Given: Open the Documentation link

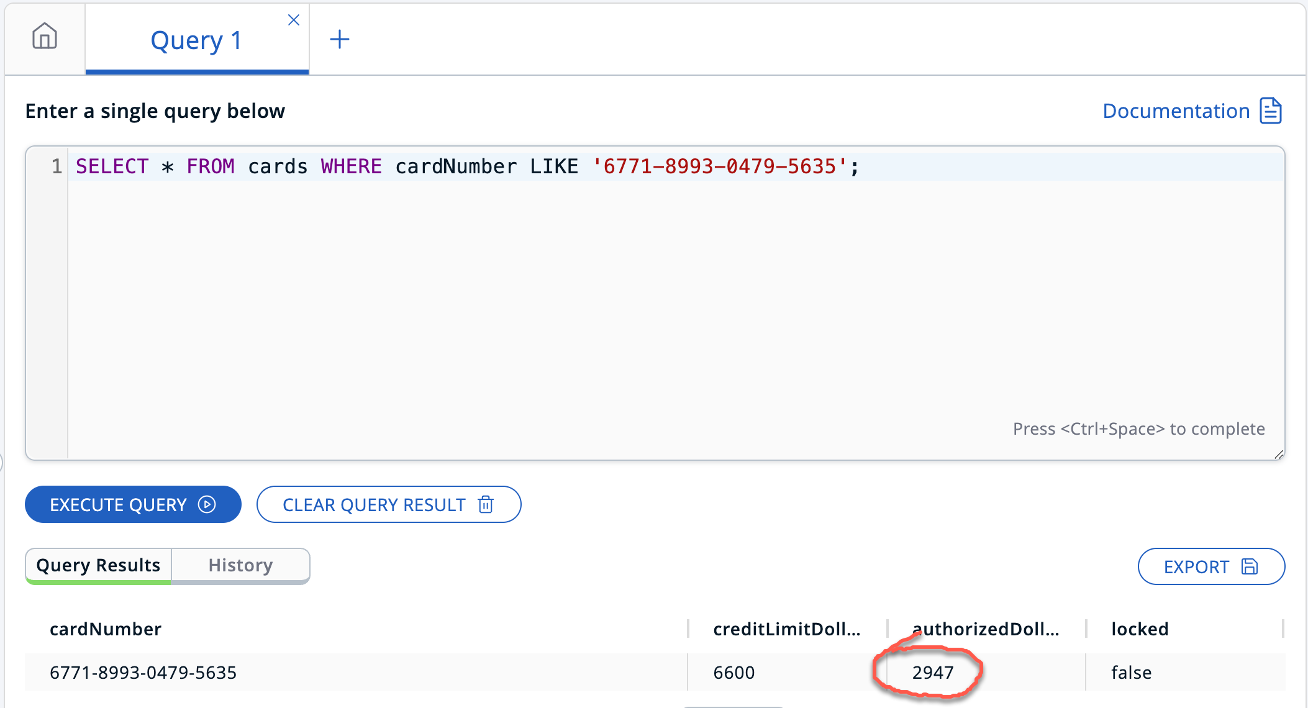Looking at the screenshot, I should coord(1176,111).
